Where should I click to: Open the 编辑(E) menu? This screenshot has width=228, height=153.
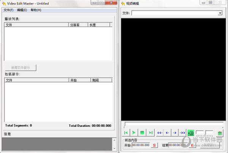22,10
